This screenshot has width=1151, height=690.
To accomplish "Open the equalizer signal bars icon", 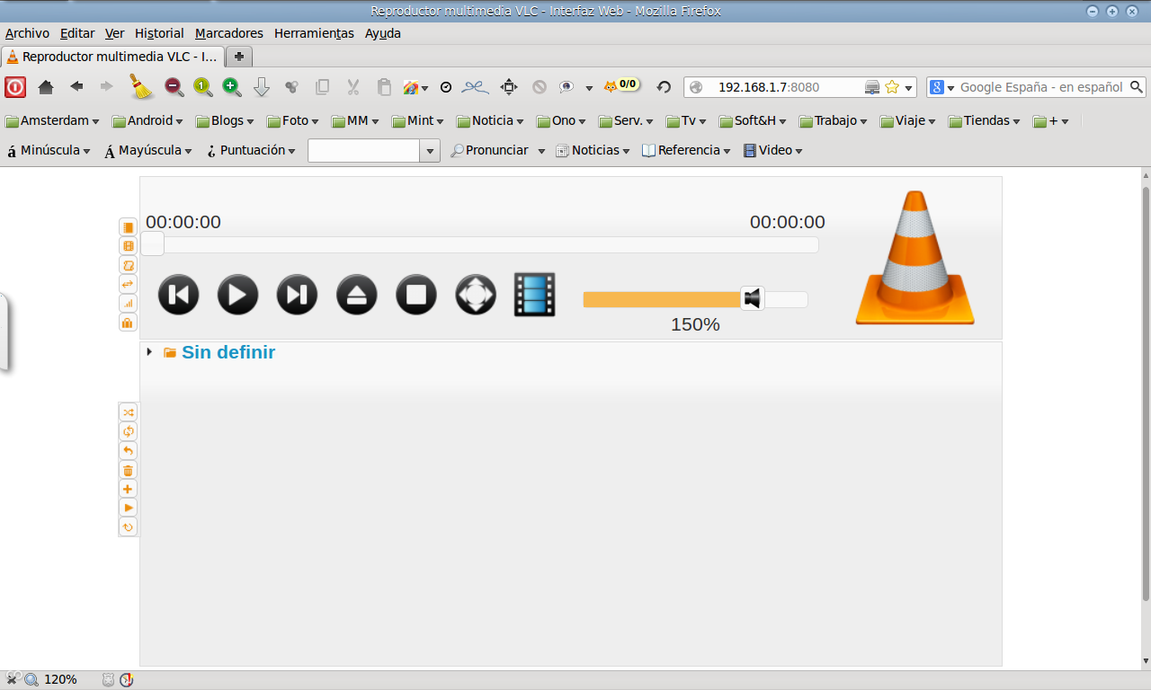I will [x=128, y=303].
